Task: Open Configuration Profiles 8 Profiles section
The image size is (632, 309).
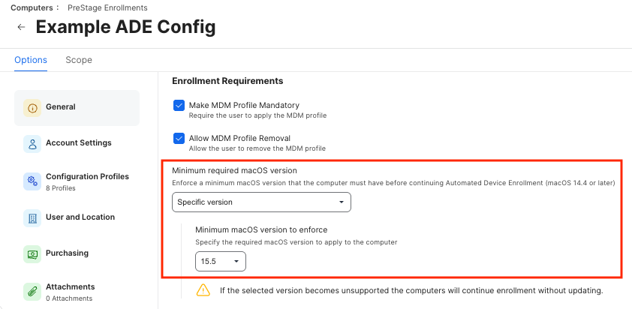Action: [87, 181]
